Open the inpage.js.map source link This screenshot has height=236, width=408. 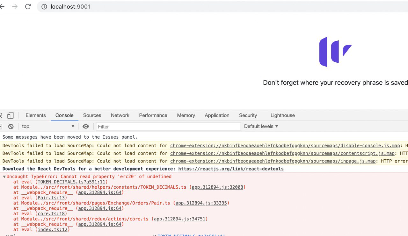click(273, 161)
